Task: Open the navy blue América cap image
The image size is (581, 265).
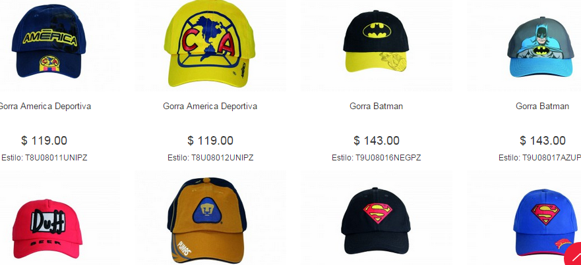Action: tap(49, 41)
